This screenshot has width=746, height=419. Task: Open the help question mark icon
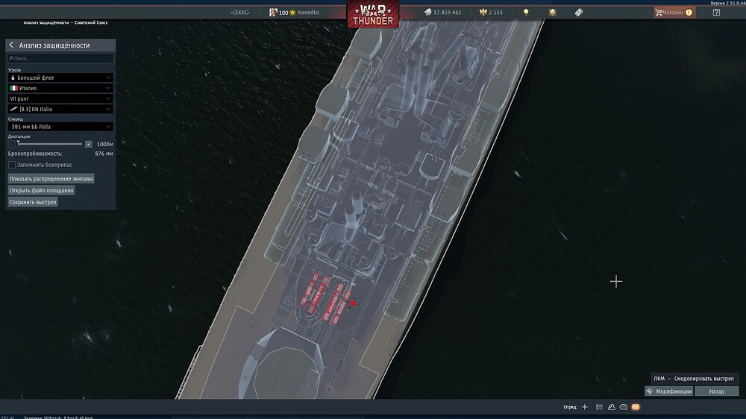coord(716,13)
